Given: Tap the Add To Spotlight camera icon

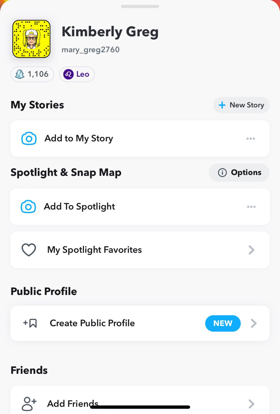Looking at the screenshot, I should point(28,207).
